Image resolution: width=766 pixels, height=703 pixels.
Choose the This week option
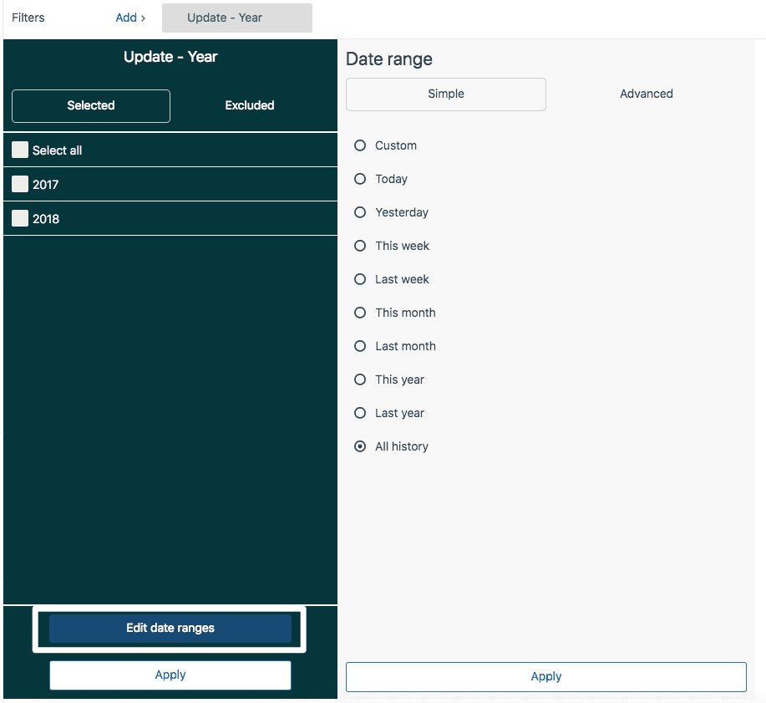(x=360, y=246)
